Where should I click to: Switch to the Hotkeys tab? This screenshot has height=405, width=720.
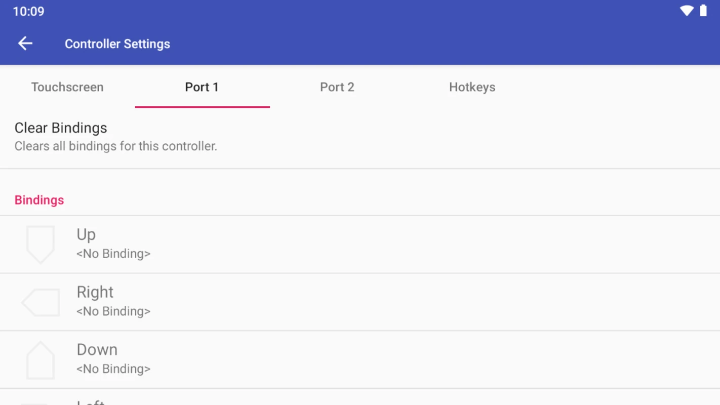click(472, 87)
